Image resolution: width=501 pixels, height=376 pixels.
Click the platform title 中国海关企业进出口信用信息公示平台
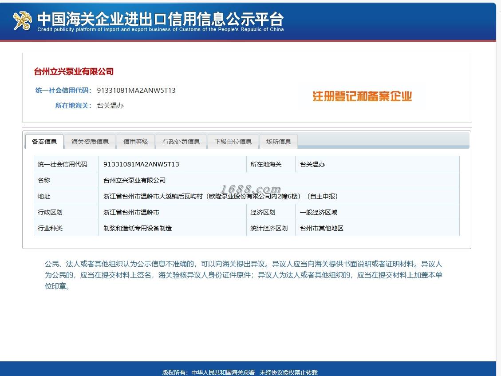(x=160, y=19)
